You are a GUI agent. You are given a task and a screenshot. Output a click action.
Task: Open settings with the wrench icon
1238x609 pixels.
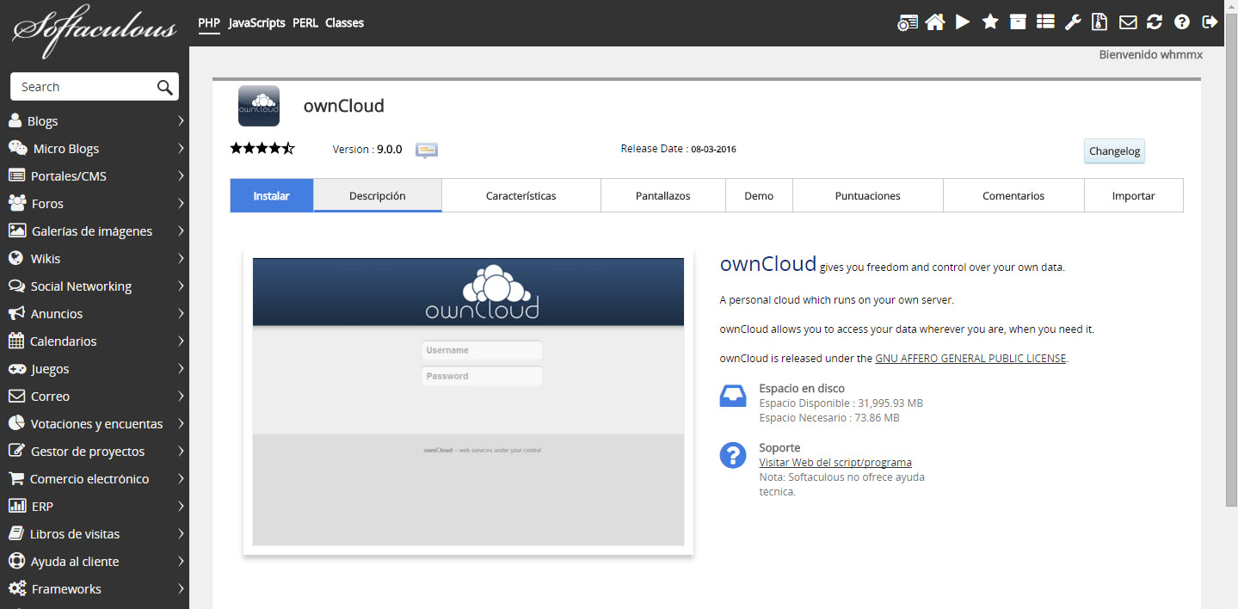(x=1073, y=22)
